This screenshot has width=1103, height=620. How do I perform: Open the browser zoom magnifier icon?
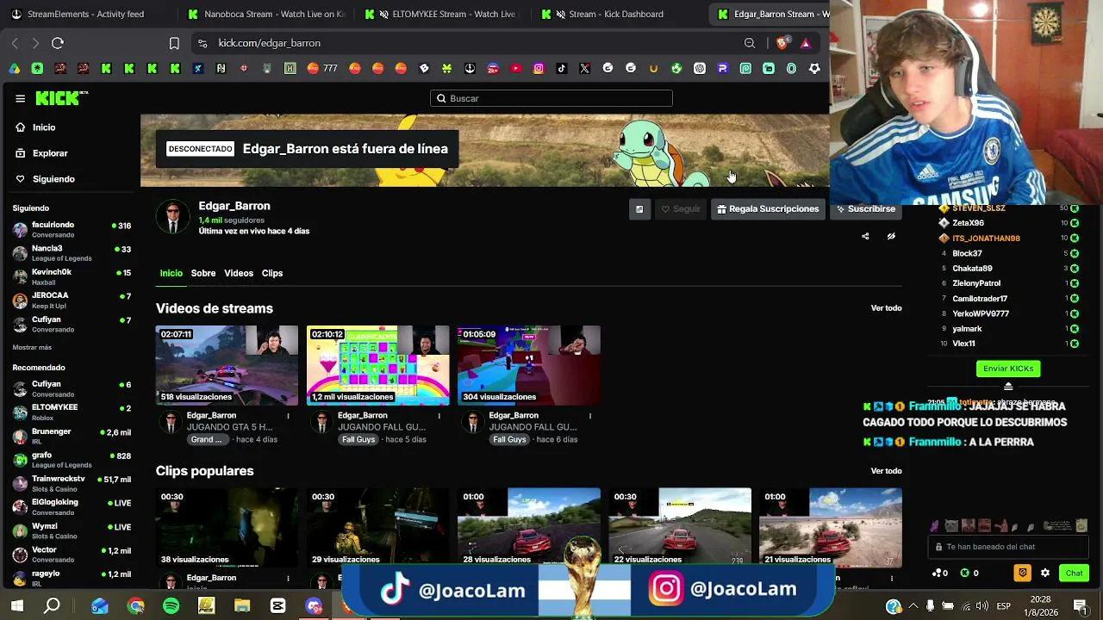click(750, 43)
